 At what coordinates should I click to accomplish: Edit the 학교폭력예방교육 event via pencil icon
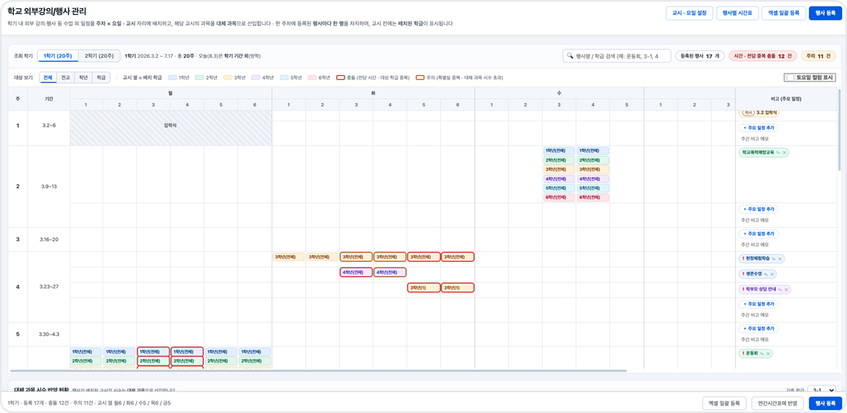(778, 153)
